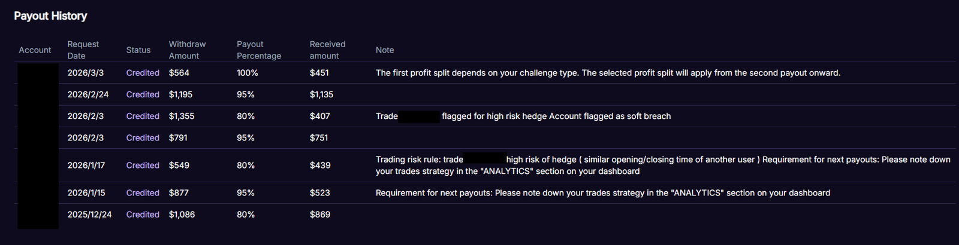
Task: Click the first profit split note
Action: coord(608,73)
